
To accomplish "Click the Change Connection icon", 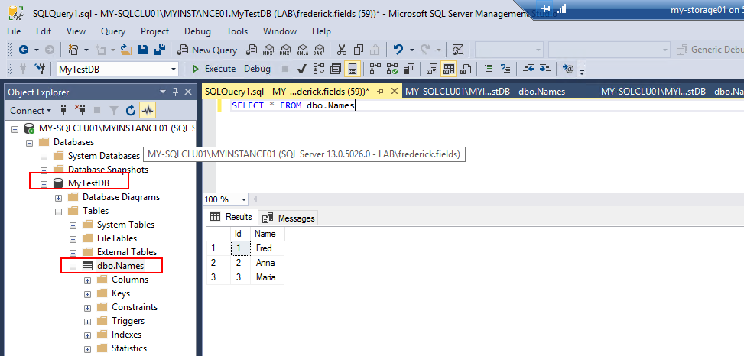I will click(x=40, y=70).
